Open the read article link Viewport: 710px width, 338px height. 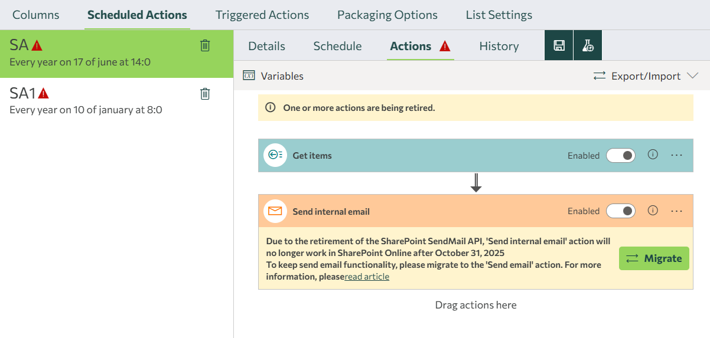coord(367,276)
